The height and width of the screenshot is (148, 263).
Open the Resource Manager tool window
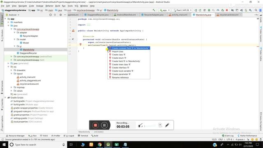15,136
